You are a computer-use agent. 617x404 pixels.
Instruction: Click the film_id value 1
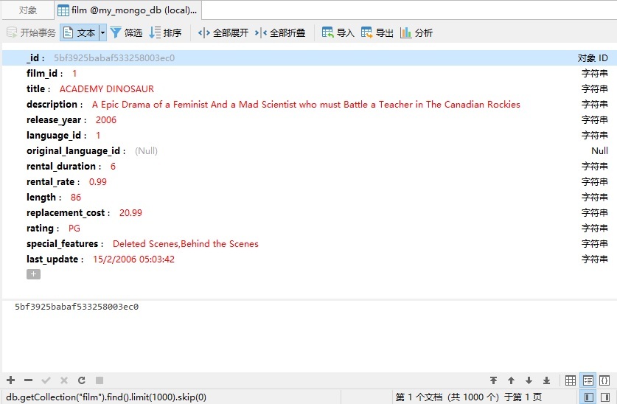74,74
